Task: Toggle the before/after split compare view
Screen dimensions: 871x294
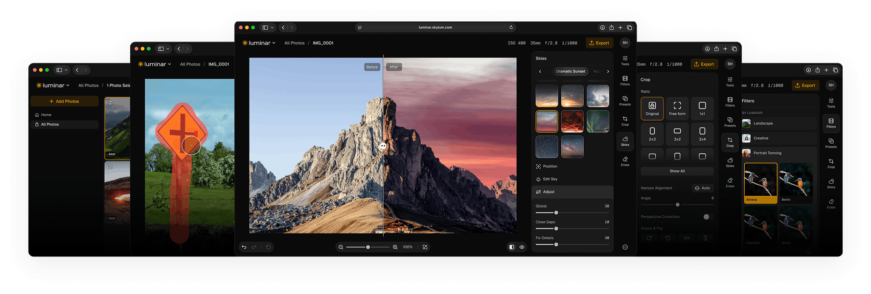Action: click(511, 247)
